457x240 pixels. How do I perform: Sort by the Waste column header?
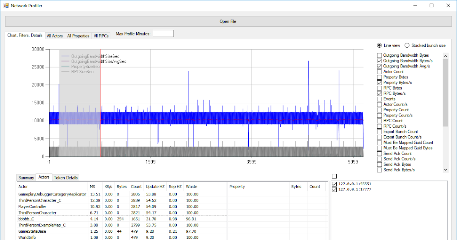coord(205,187)
